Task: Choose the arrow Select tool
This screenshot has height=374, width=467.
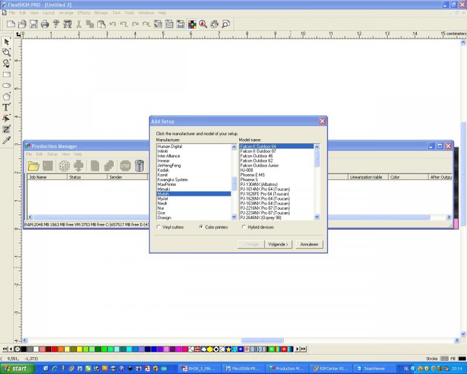Action: click(6, 41)
